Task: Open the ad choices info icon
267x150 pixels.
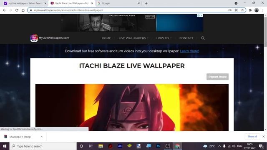Action: click(x=199, y=16)
